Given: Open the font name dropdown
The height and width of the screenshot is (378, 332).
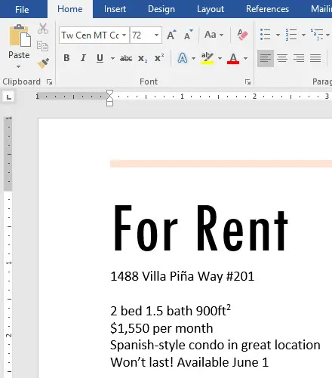Looking at the screenshot, I should click(124, 35).
